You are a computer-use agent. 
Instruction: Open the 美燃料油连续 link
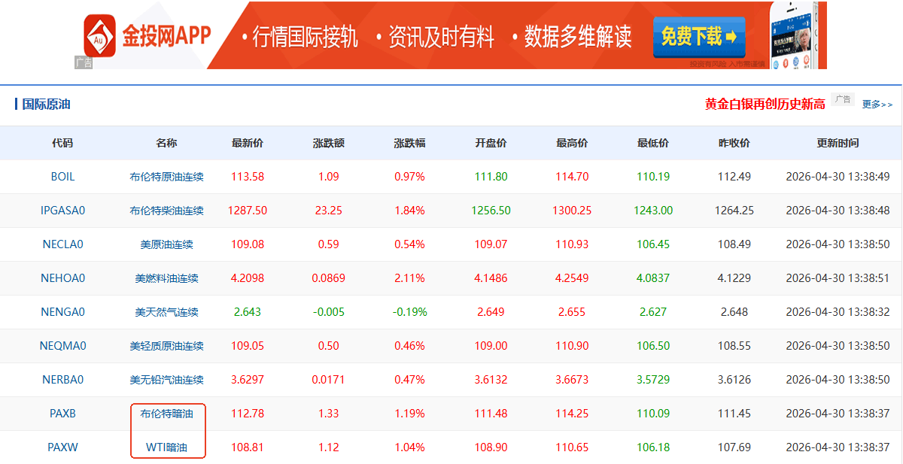166,278
